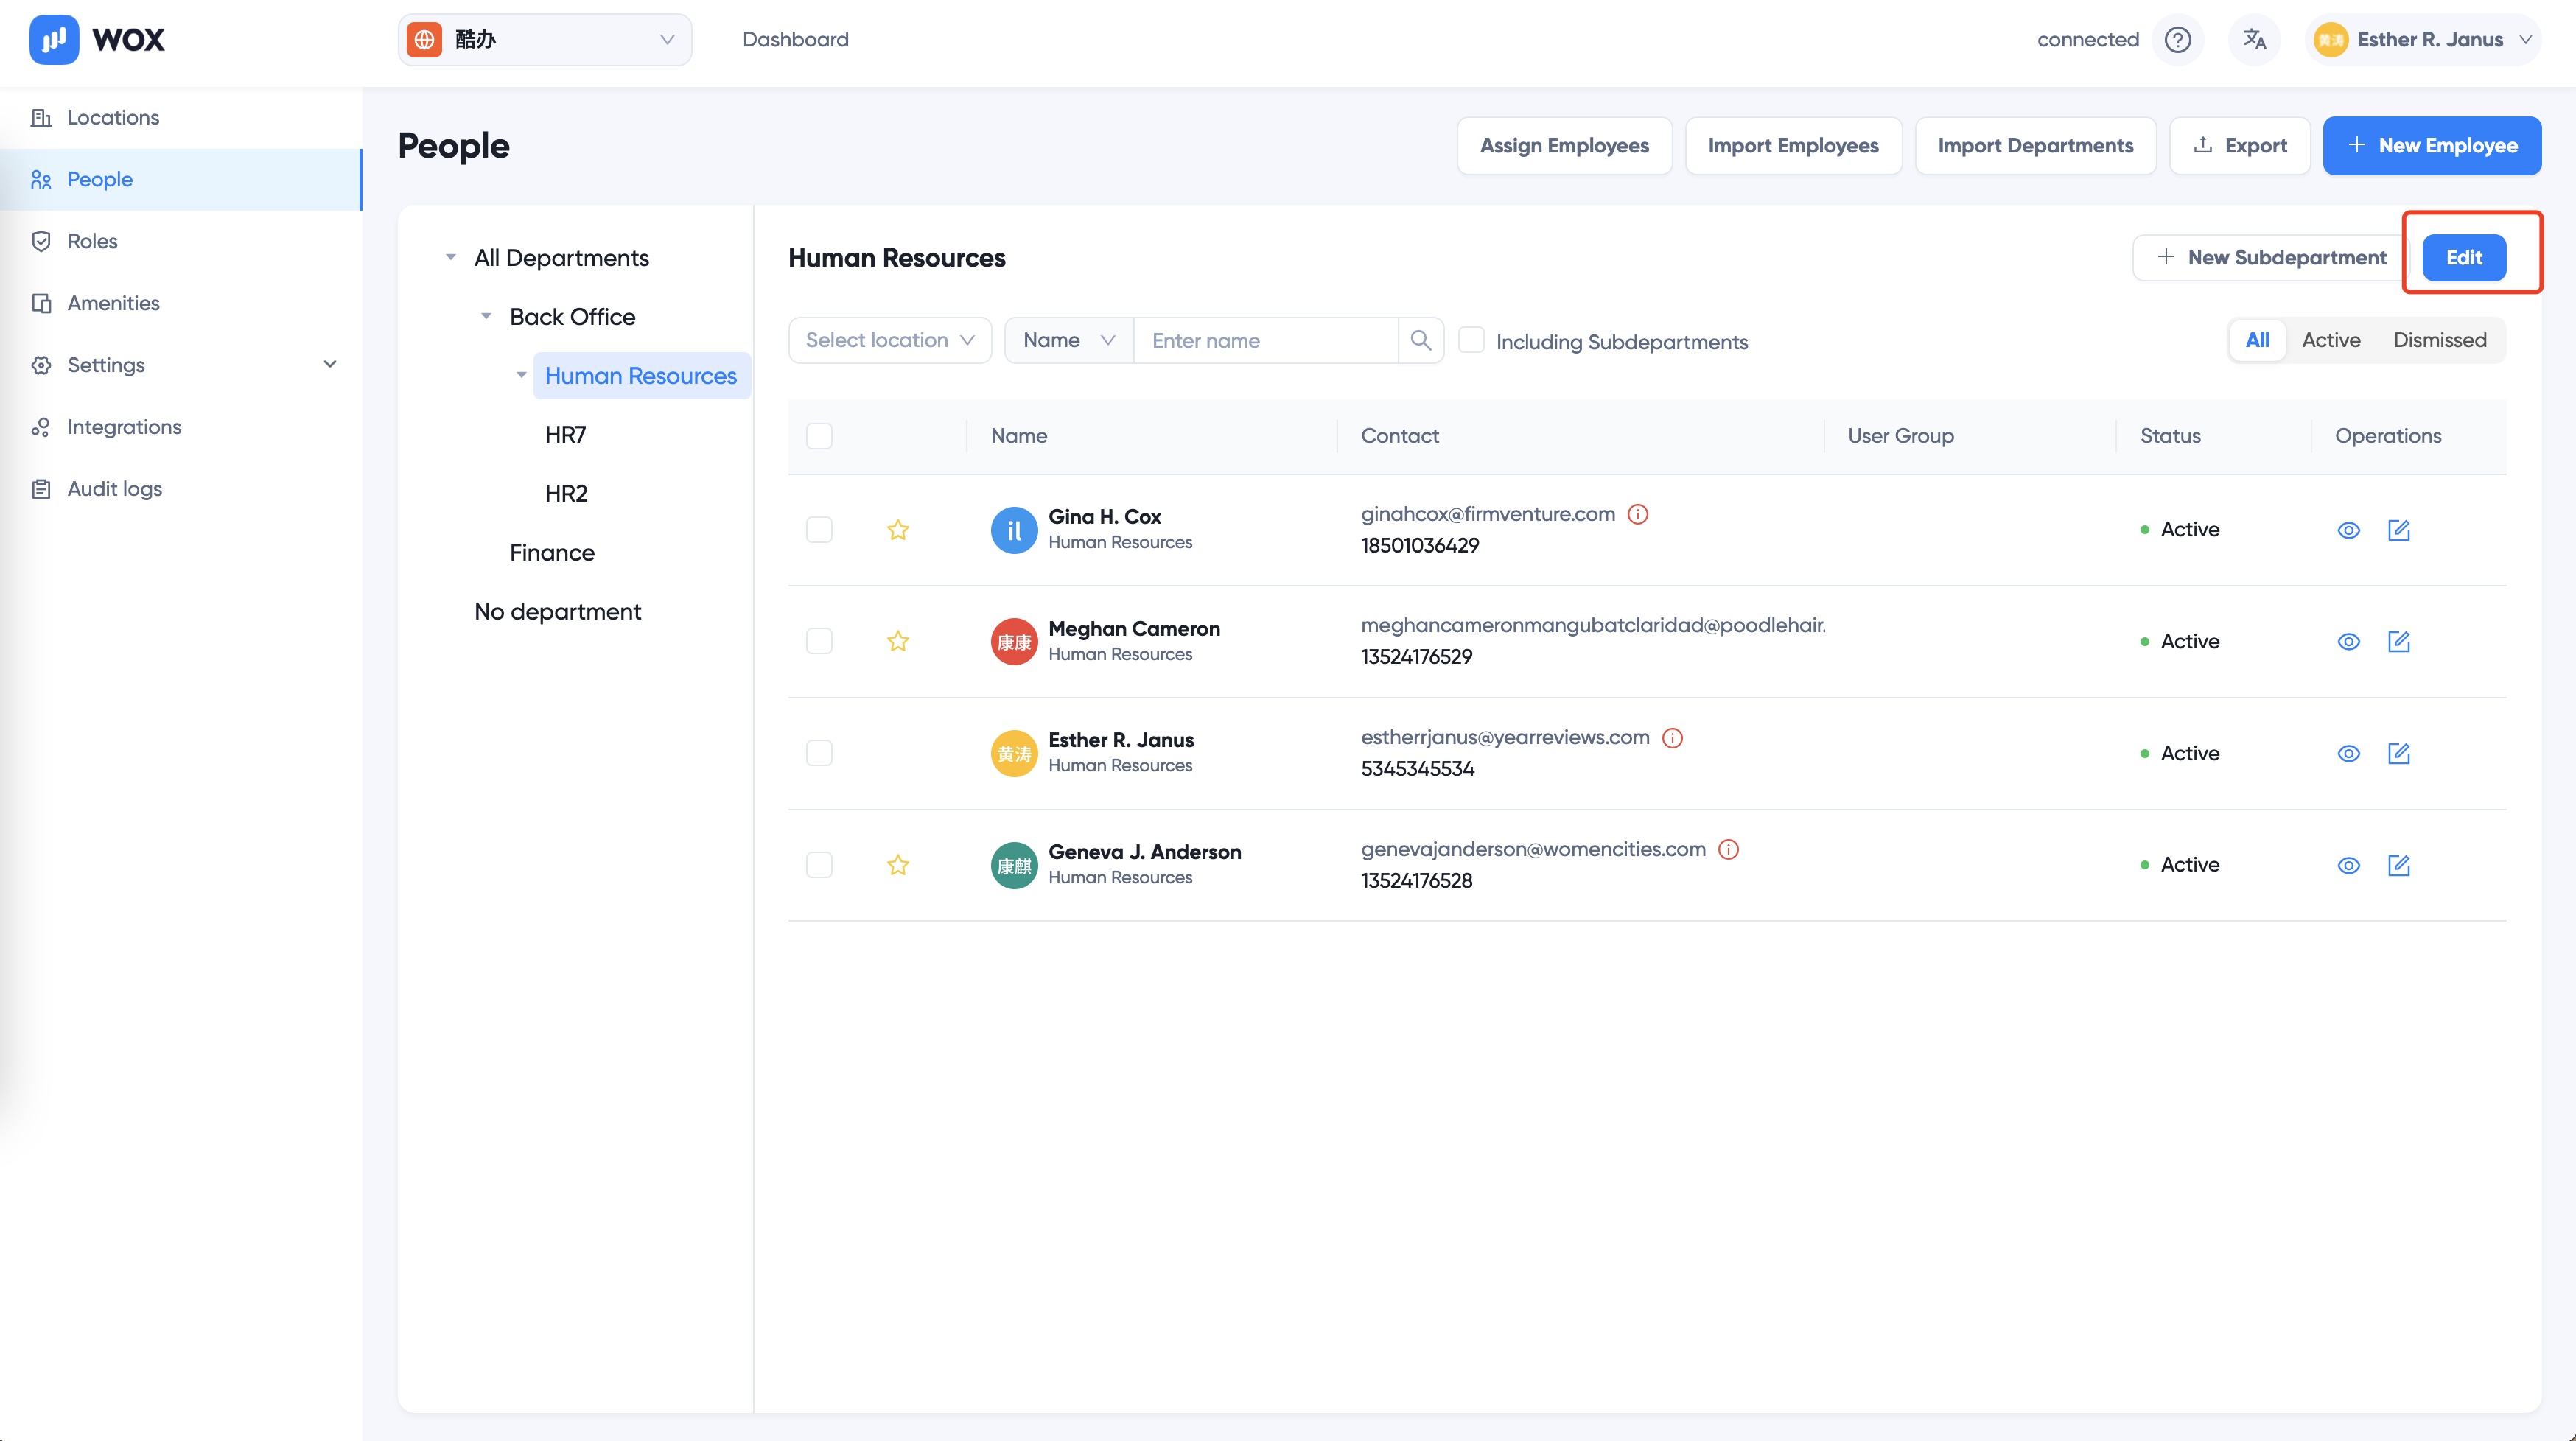Image resolution: width=2576 pixels, height=1441 pixels.
Task: Click the Export upload icon
Action: tap(2203, 145)
